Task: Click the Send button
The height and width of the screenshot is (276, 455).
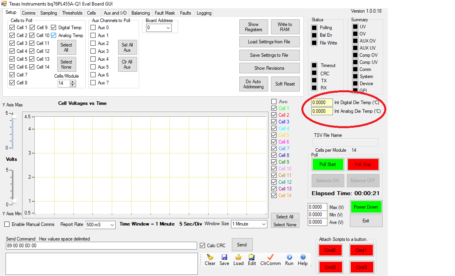Action: click(x=242, y=245)
